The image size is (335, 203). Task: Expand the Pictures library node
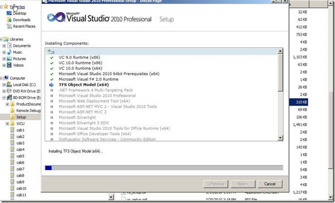[x=4, y=59]
